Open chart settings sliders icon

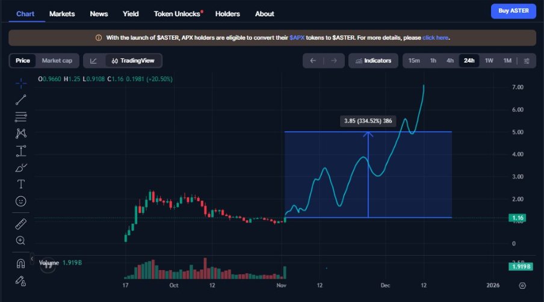(527, 61)
